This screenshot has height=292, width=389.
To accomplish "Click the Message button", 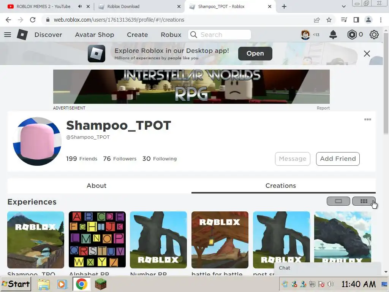I will 293,159.
